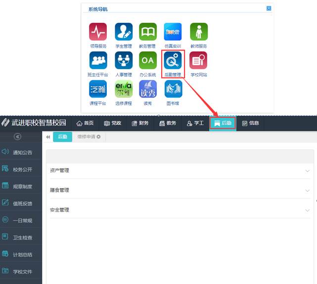Click the 卫生检查 sidebar icon
This screenshot has width=317, height=284.
[x=5, y=237]
